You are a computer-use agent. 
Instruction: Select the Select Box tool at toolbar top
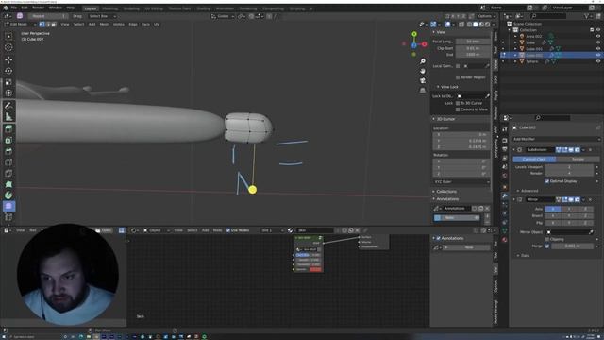pos(8,36)
